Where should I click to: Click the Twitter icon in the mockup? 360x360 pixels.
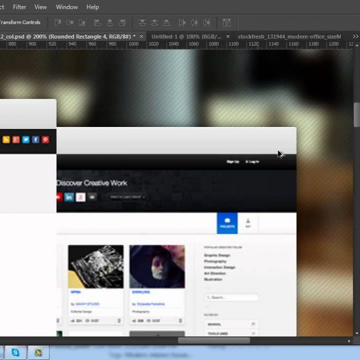(26, 139)
